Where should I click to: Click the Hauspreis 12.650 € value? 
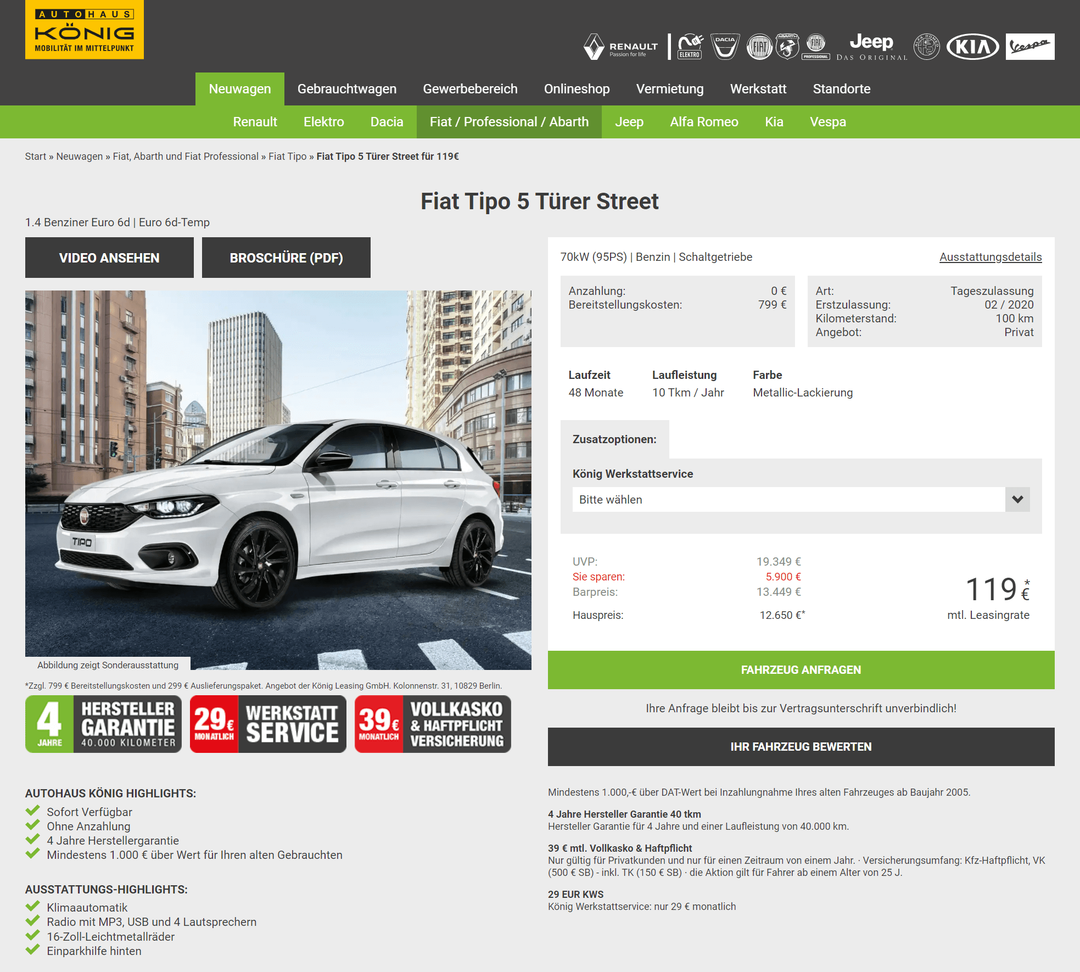pyautogui.click(x=782, y=615)
